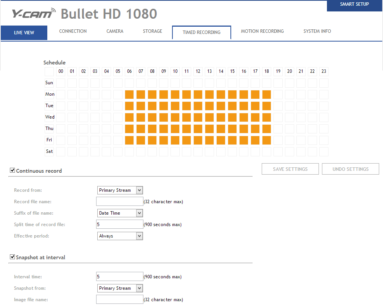Go to the Live View tab
The height and width of the screenshot is (305, 383).
pos(24,33)
